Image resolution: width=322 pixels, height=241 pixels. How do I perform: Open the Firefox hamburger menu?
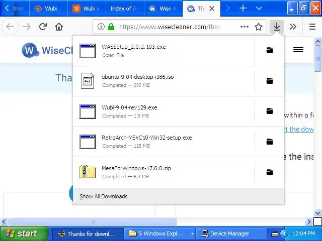click(312, 27)
